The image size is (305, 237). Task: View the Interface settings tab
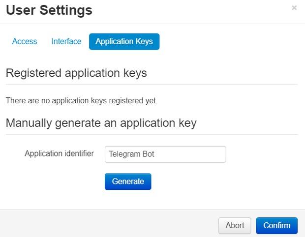(66, 42)
